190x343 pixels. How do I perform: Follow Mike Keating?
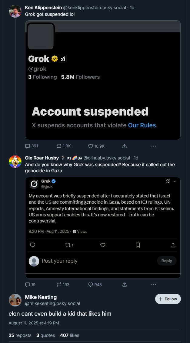pos(168,299)
